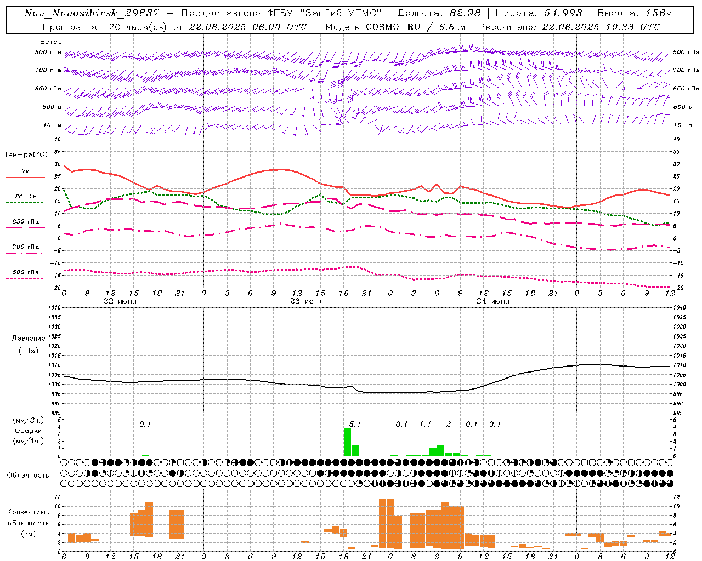The width and height of the screenshot is (702, 561).
Task: Click the Тем-ра(°C) axis label
Action: click(26, 155)
